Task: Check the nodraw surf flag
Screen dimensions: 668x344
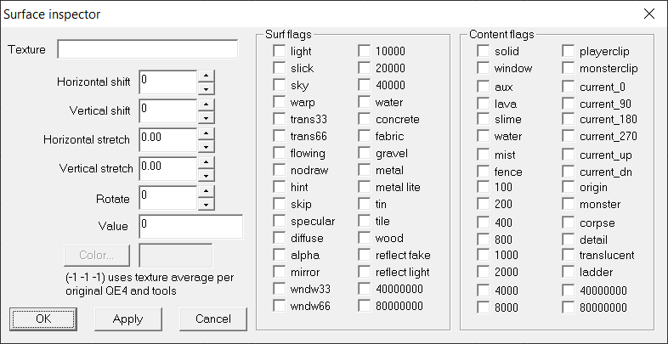Action: click(279, 171)
